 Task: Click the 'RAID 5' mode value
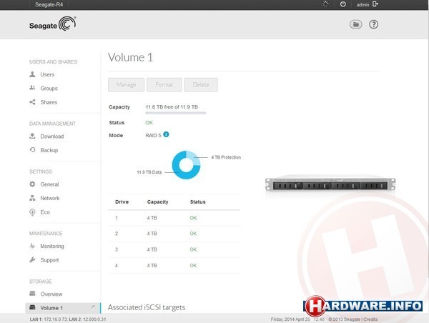click(x=153, y=135)
